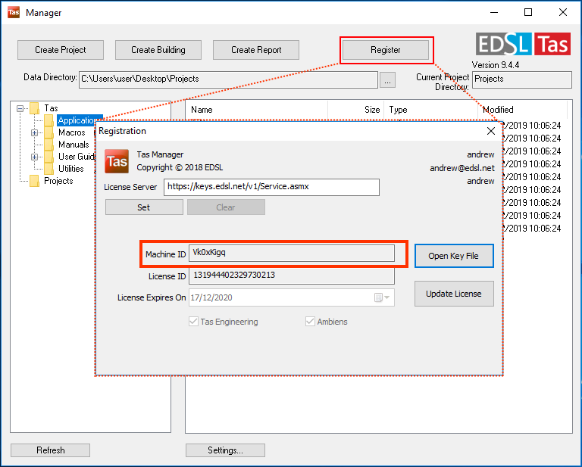The width and height of the screenshot is (582, 467).
Task: Toggle the Tas Engineering checkbox
Action: 193,322
